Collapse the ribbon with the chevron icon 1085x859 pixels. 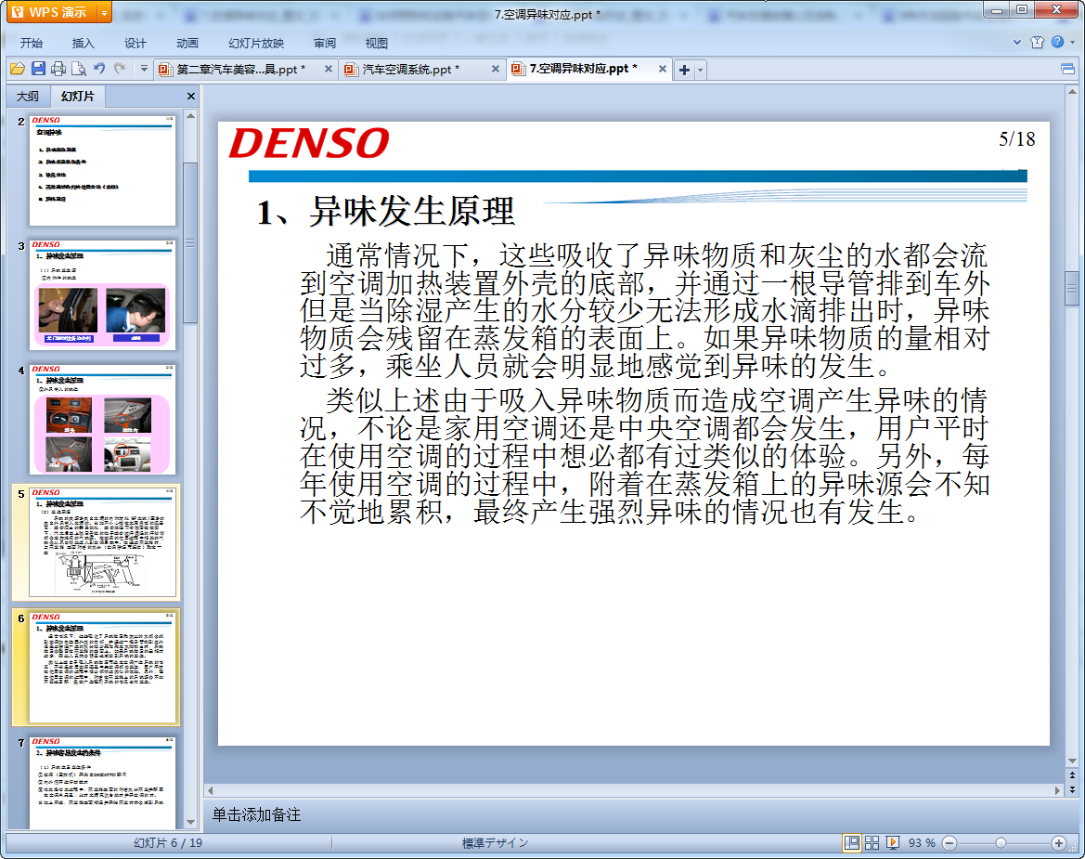[x=1017, y=42]
